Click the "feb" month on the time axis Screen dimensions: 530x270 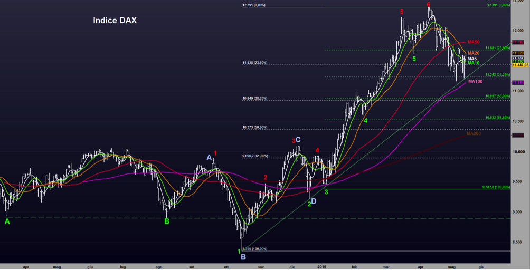[354, 267]
